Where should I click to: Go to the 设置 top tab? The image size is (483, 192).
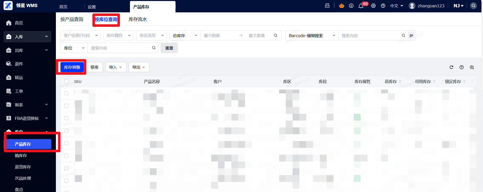pyautogui.click(x=92, y=7)
